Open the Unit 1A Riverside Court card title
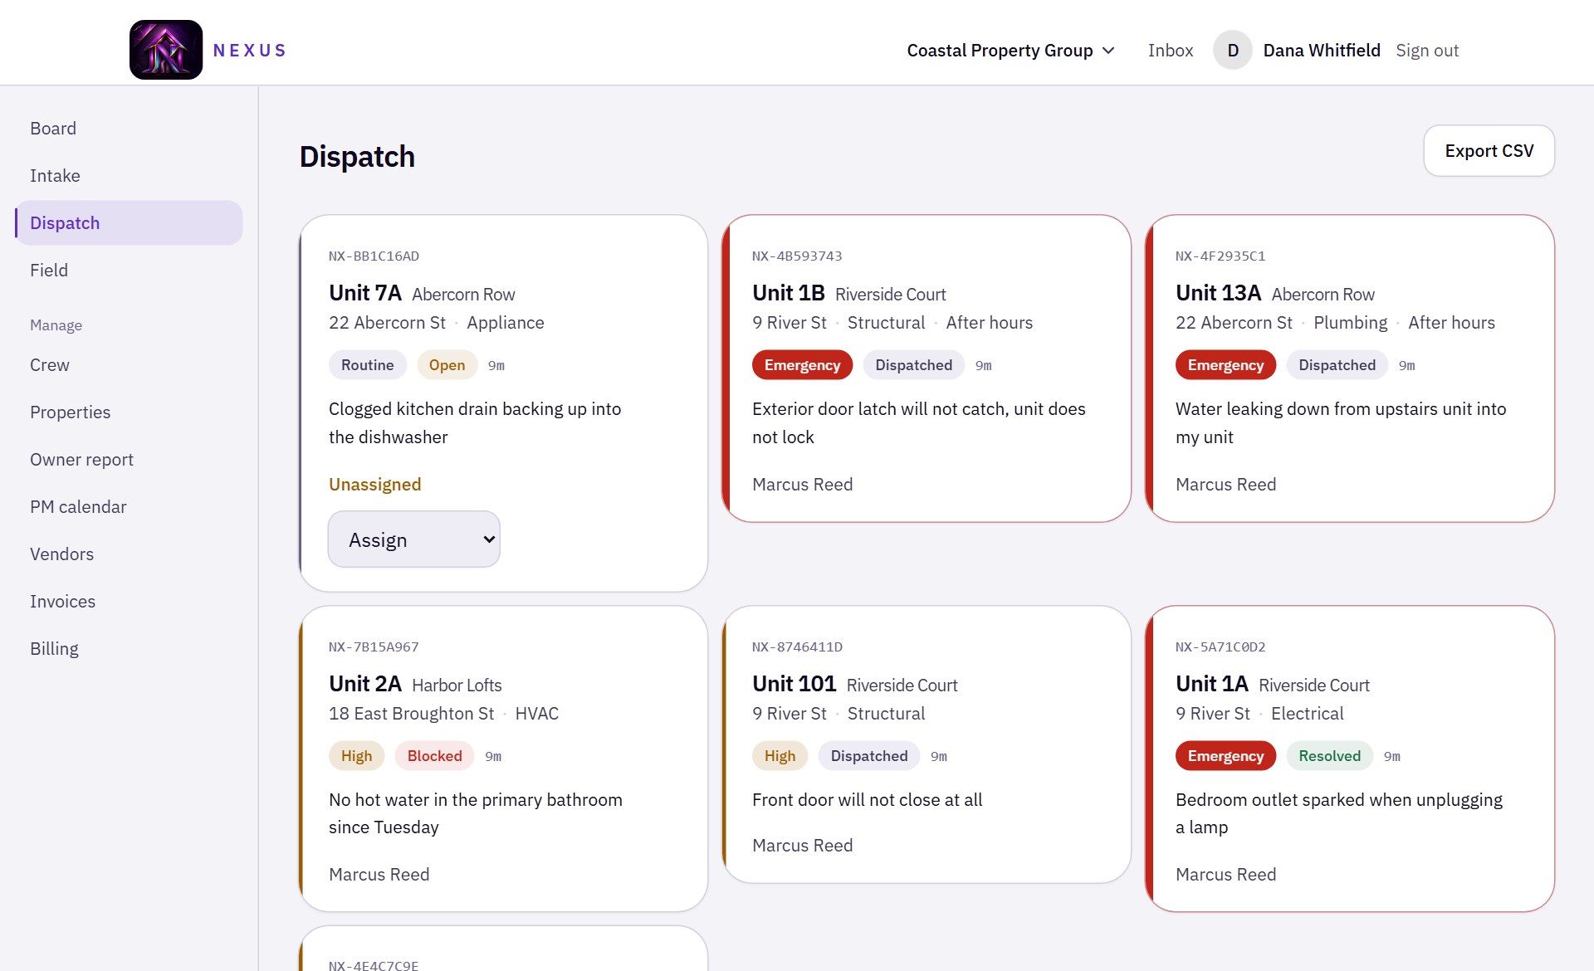The width and height of the screenshot is (1594, 971). (x=1272, y=685)
